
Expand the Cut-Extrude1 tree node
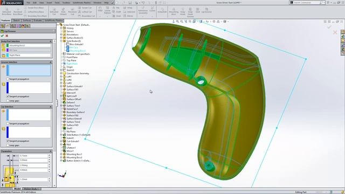point(61,141)
